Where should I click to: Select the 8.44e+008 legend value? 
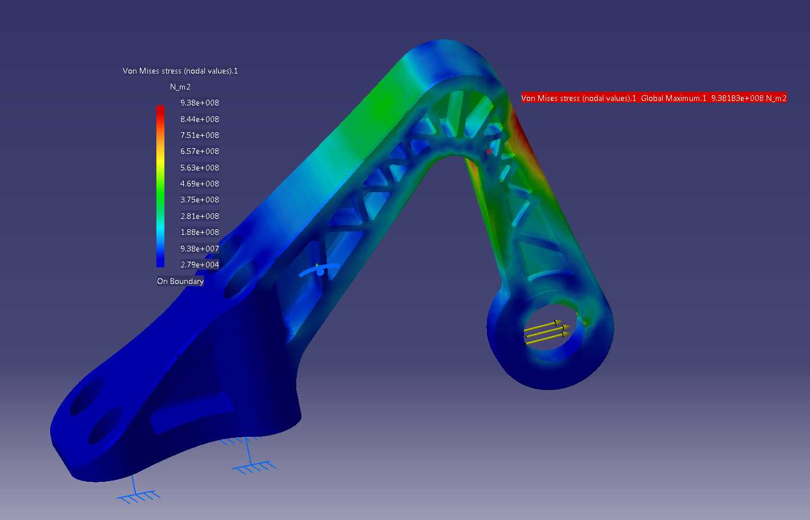(199, 119)
